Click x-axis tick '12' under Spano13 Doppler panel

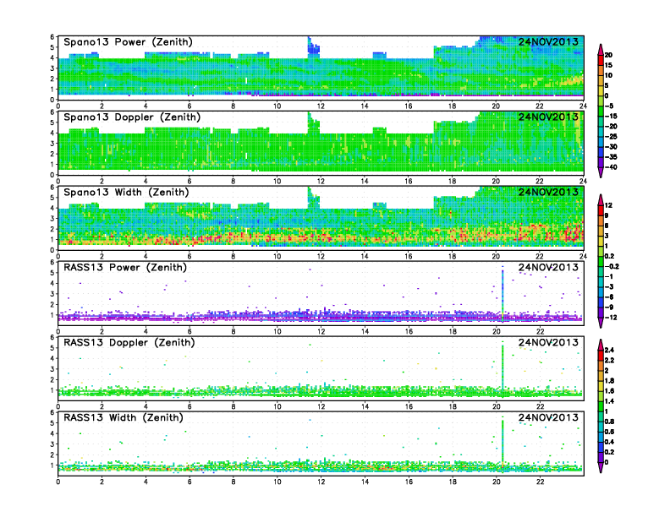[321, 181]
